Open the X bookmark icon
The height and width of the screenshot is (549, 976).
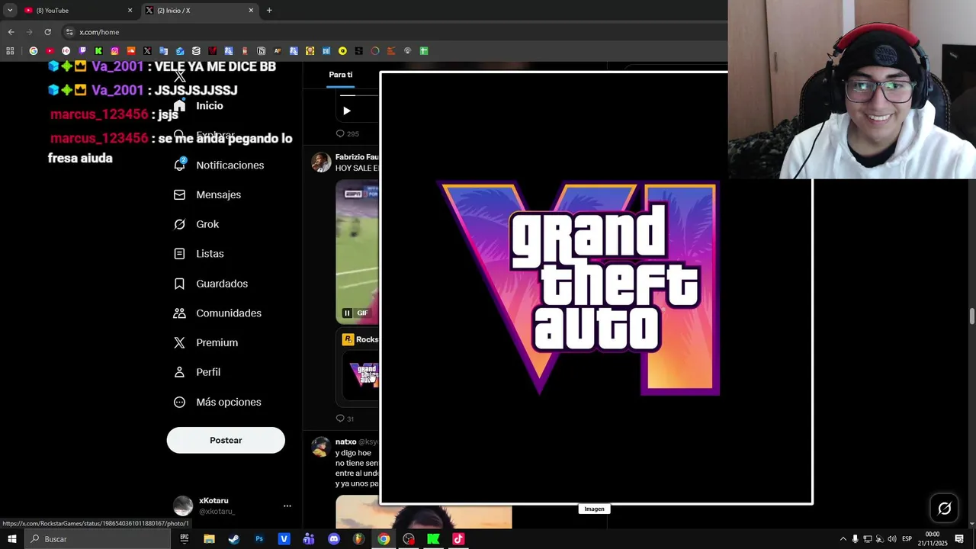(x=147, y=51)
